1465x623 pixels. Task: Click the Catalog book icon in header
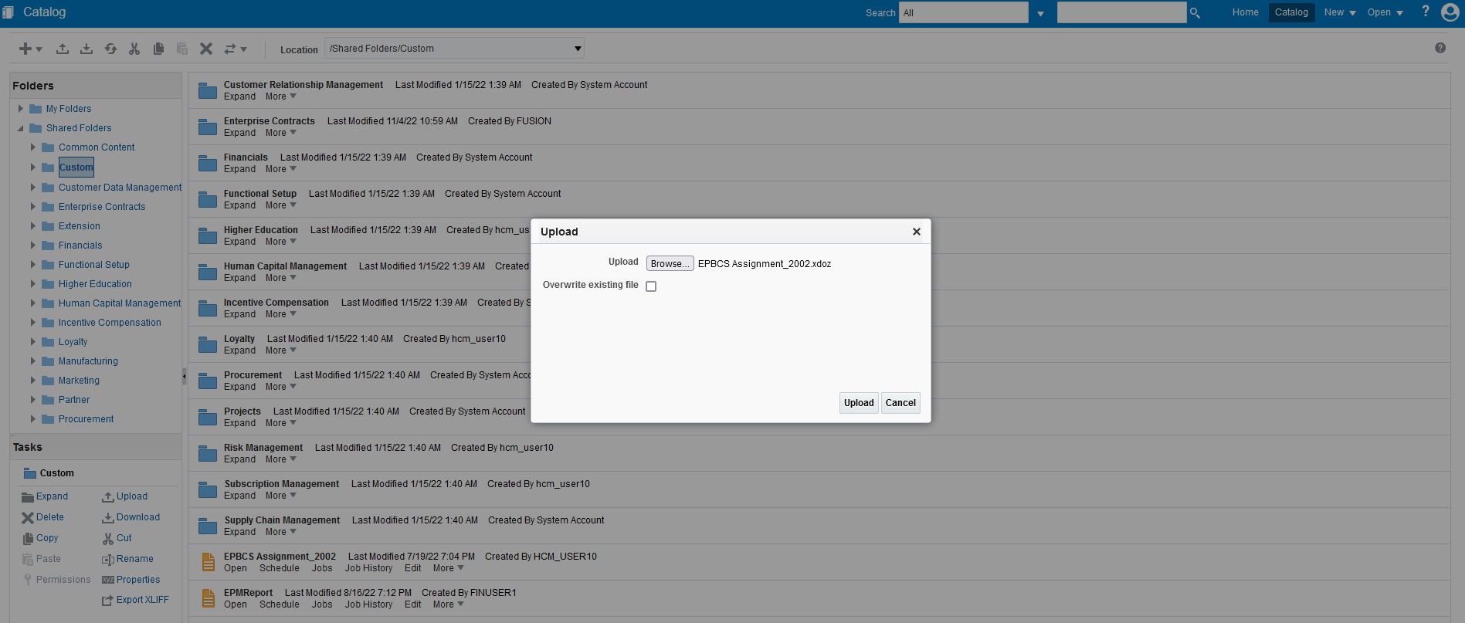click(x=8, y=12)
